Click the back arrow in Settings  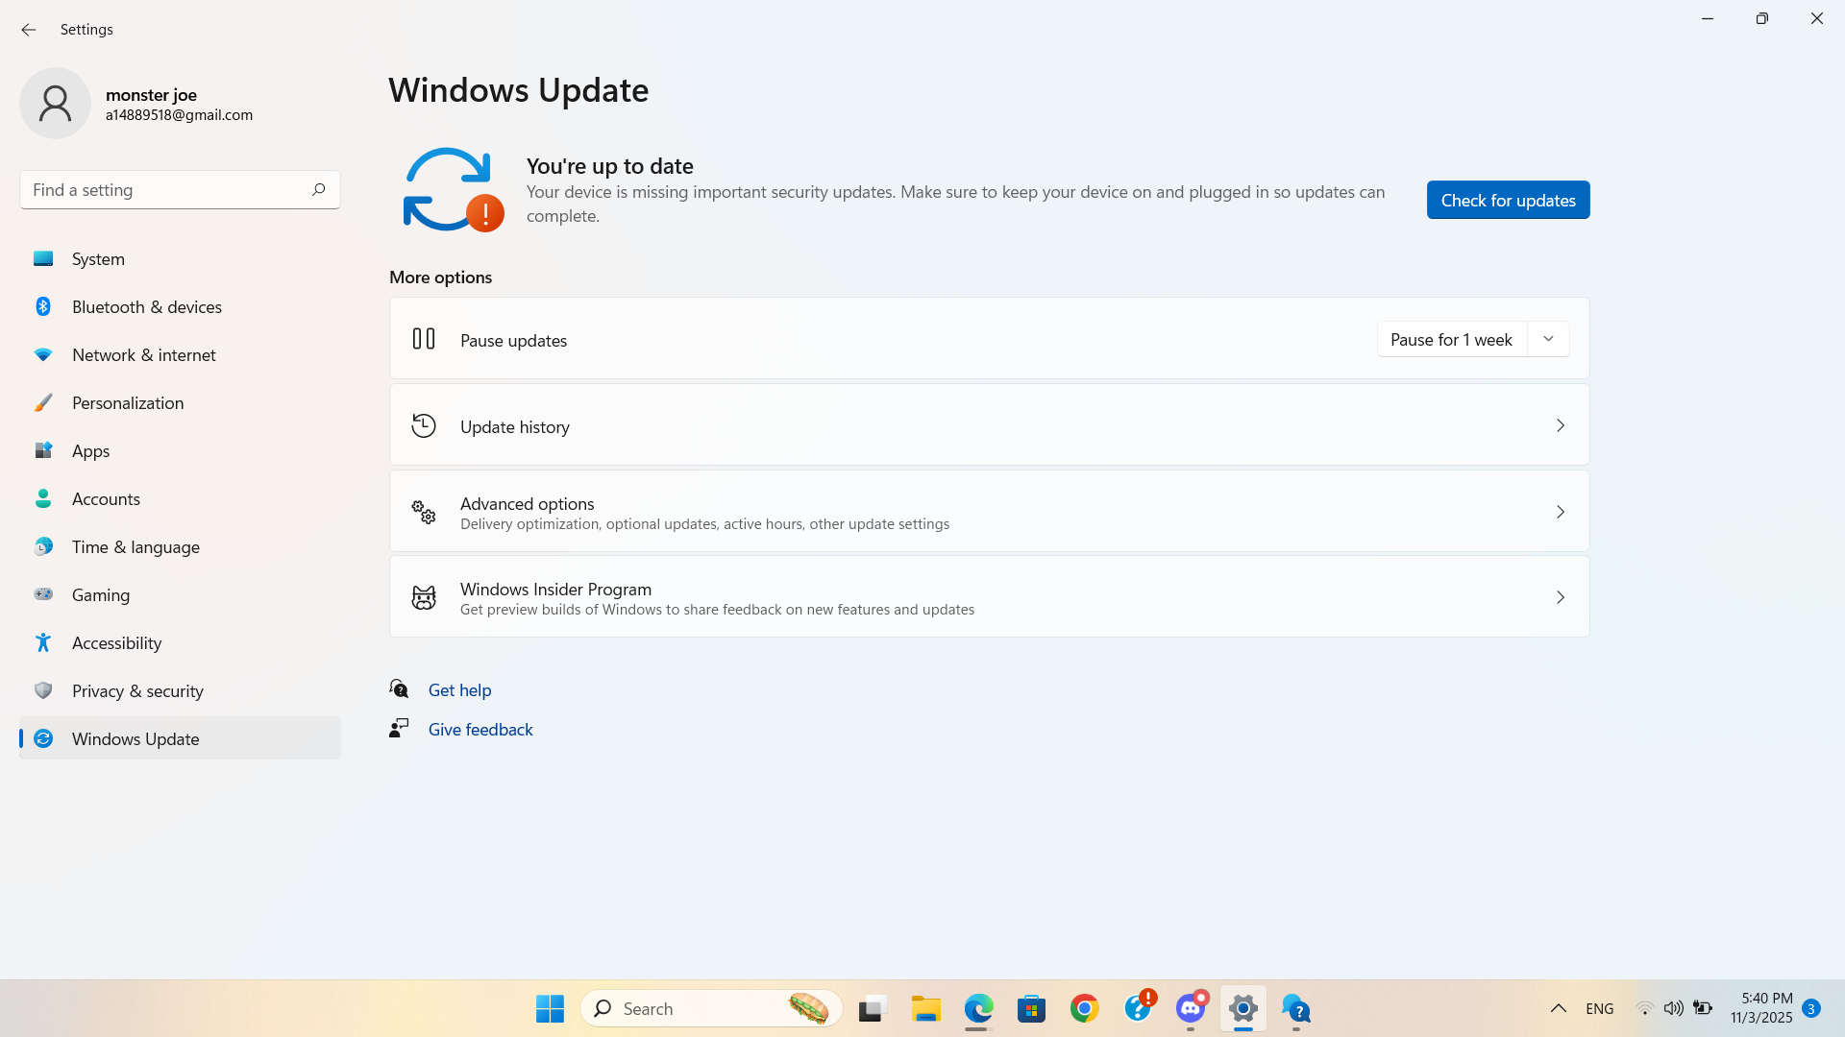pyautogui.click(x=28, y=30)
